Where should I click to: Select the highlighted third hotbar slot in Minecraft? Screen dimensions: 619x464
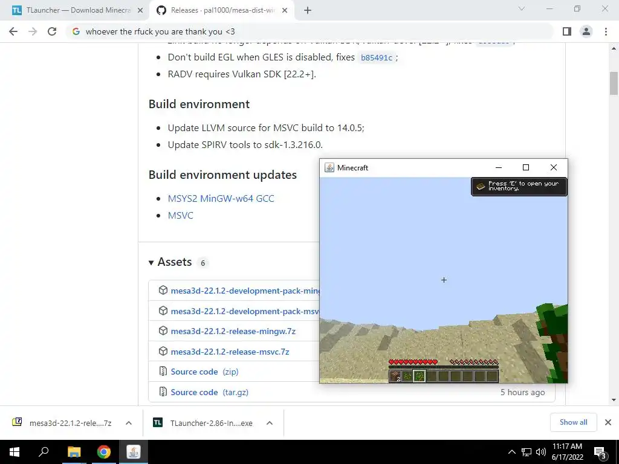(x=420, y=376)
